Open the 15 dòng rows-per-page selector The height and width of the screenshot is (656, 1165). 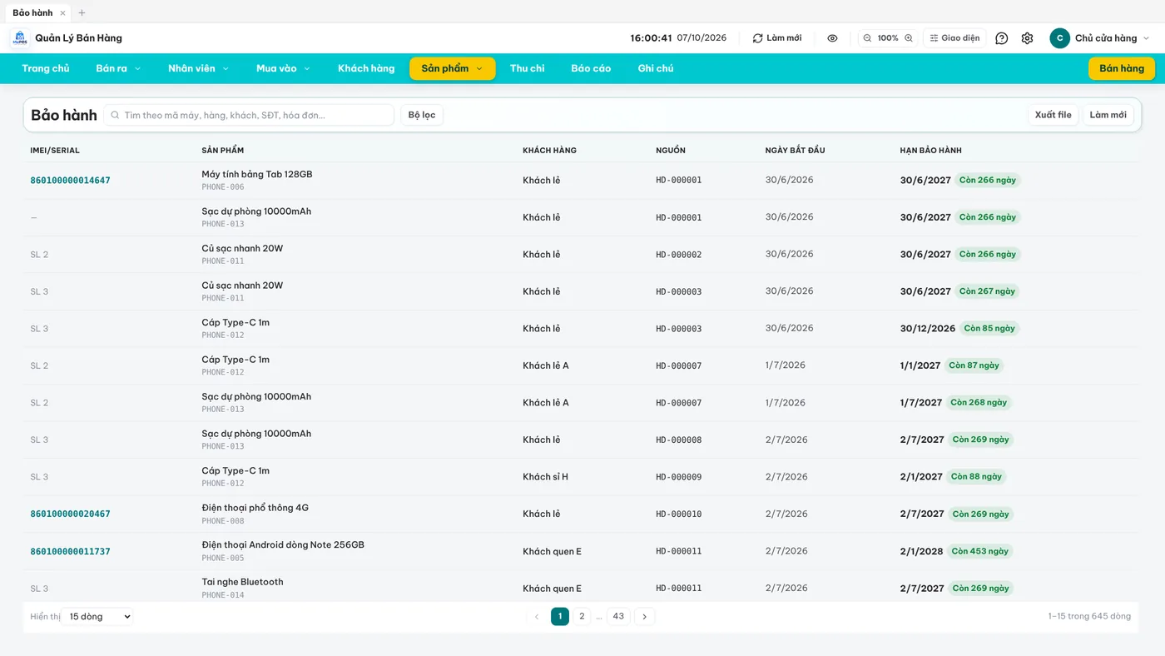point(97,617)
